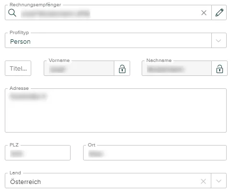Clear the Rechnungsempfänger field with X

coord(204,12)
